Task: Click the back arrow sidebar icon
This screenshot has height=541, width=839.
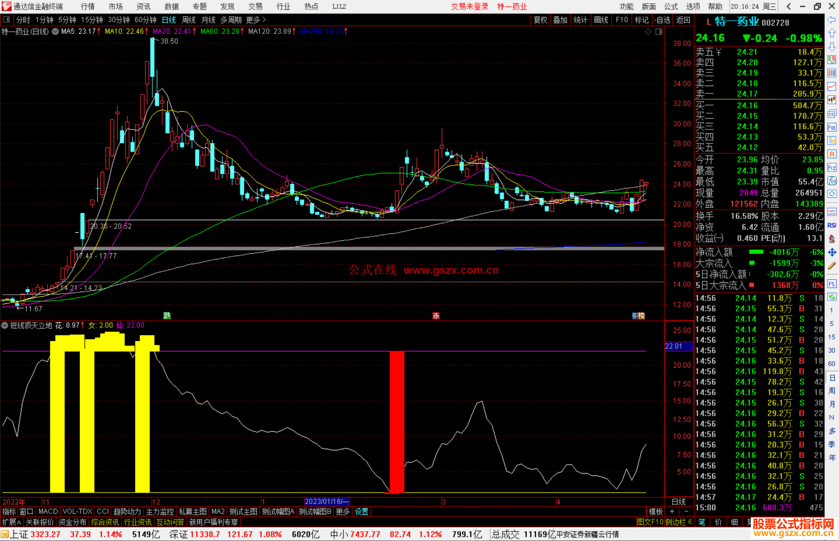Action: [x=832, y=20]
